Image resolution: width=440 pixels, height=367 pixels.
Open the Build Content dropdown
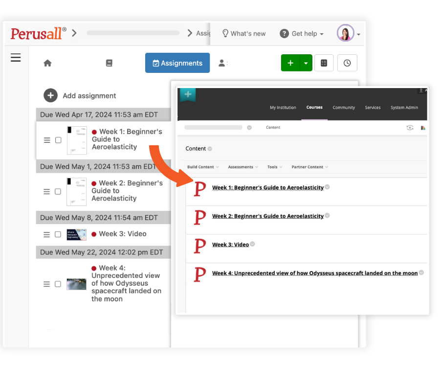[x=200, y=167]
